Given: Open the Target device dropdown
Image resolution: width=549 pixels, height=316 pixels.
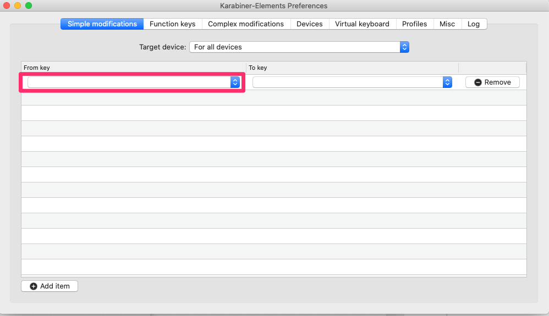Looking at the screenshot, I should point(299,47).
